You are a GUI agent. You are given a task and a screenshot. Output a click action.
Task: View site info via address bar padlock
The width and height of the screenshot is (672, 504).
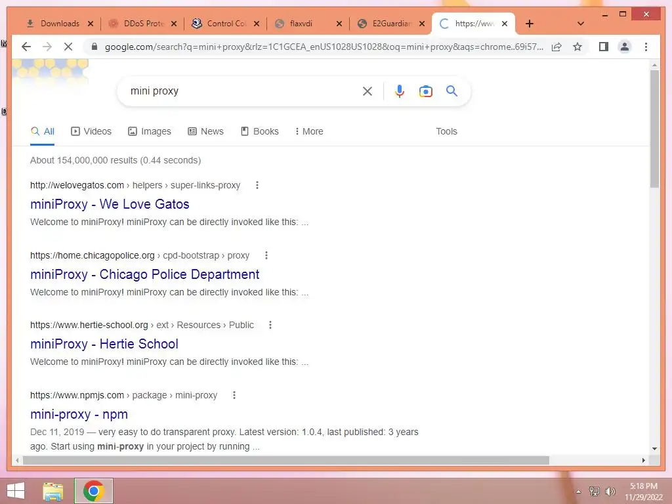(94, 47)
